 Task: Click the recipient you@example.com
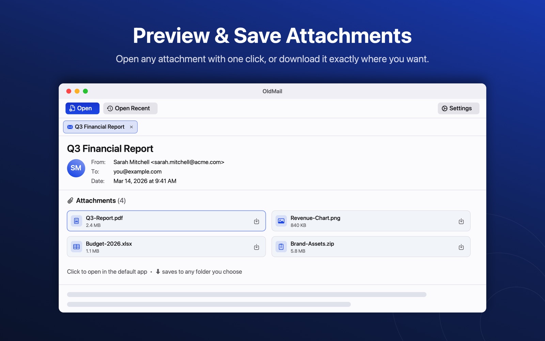point(138,172)
